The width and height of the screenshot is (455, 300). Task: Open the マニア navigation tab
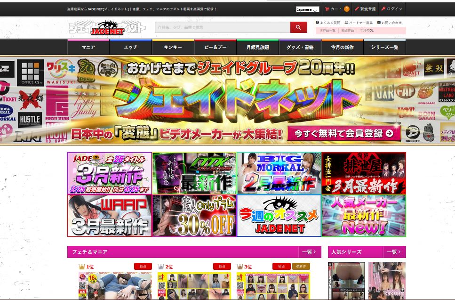[x=88, y=47]
